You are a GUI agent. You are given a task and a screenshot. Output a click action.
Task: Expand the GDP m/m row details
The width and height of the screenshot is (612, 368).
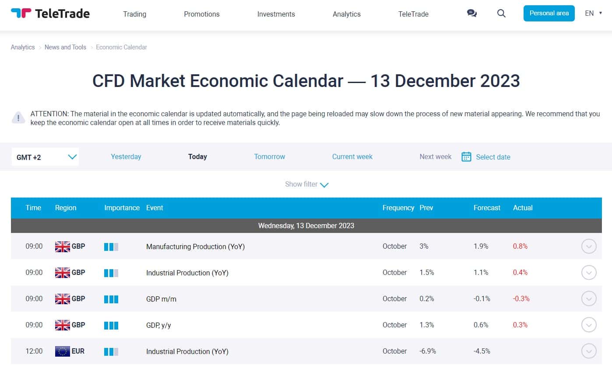point(589,299)
